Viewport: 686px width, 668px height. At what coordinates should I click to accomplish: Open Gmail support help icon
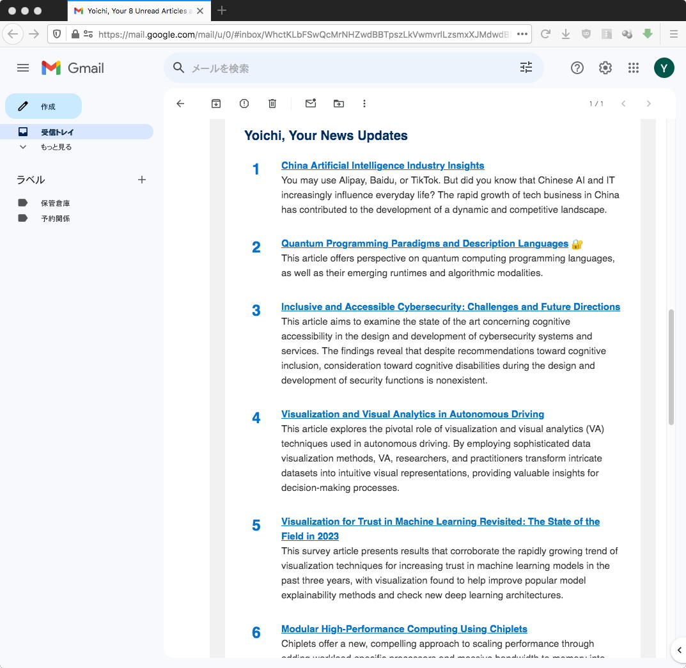coord(577,68)
